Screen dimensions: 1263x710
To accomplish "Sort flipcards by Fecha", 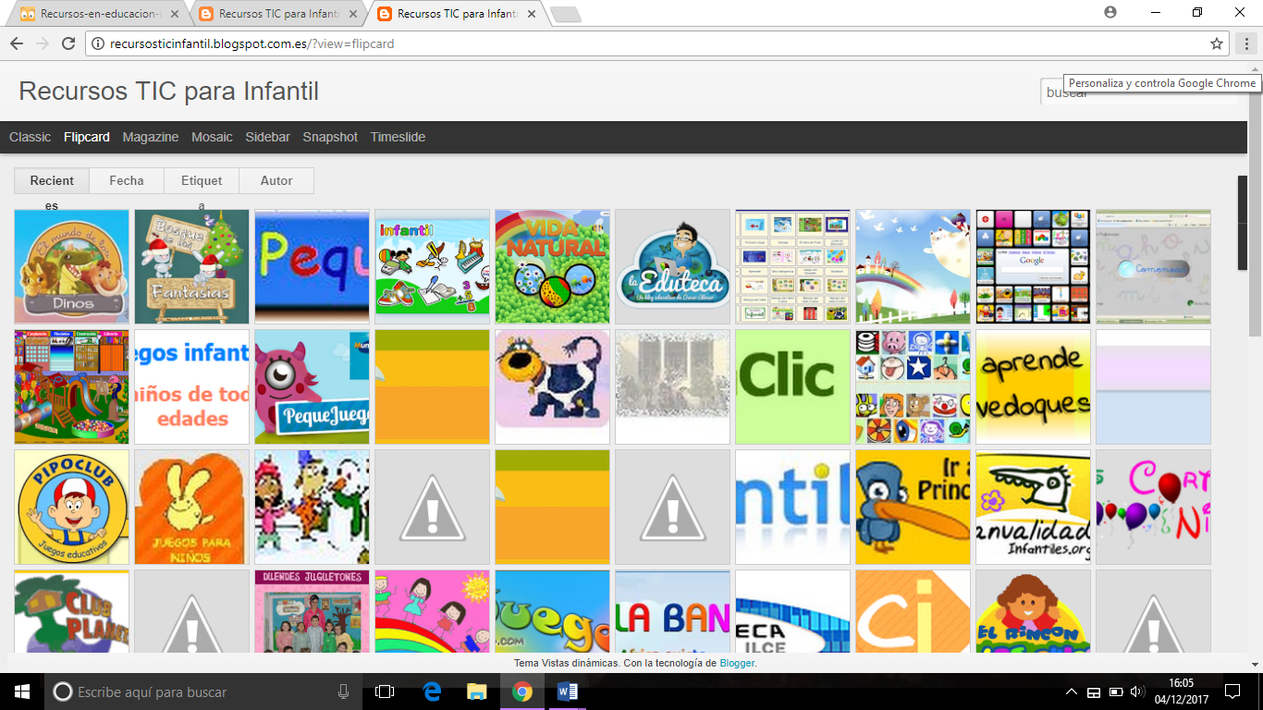I will point(127,180).
